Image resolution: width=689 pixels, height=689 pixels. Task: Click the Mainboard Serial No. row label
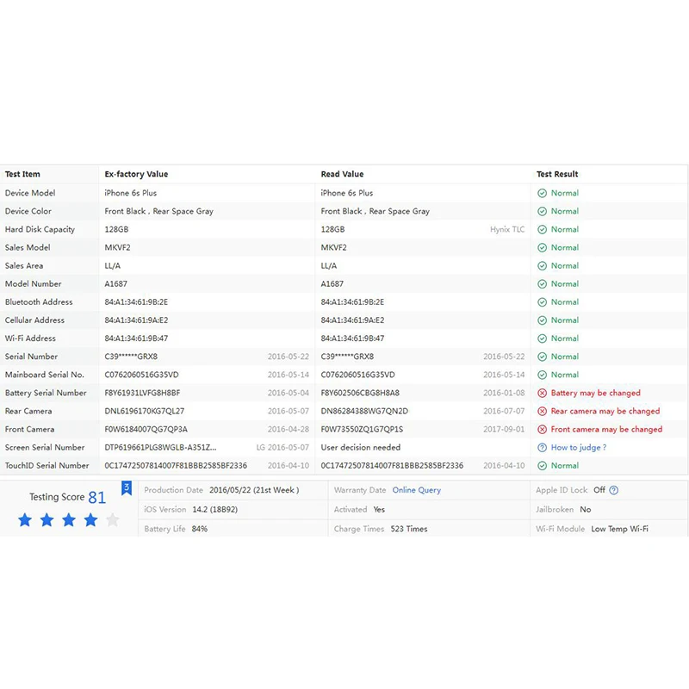45,375
